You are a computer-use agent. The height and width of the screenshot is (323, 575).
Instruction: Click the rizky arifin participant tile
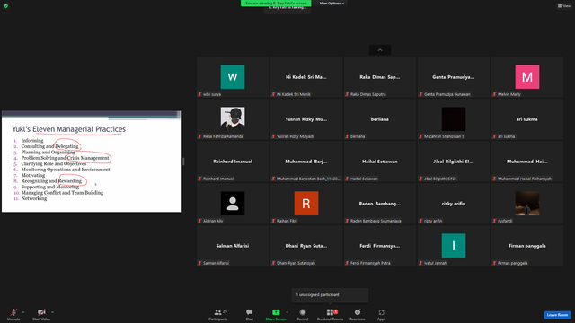(x=454, y=204)
